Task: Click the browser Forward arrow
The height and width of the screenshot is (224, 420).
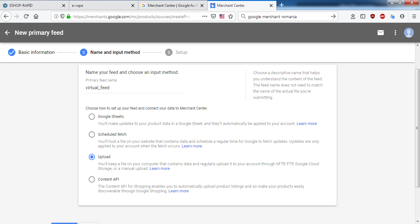Action: (16, 17)
